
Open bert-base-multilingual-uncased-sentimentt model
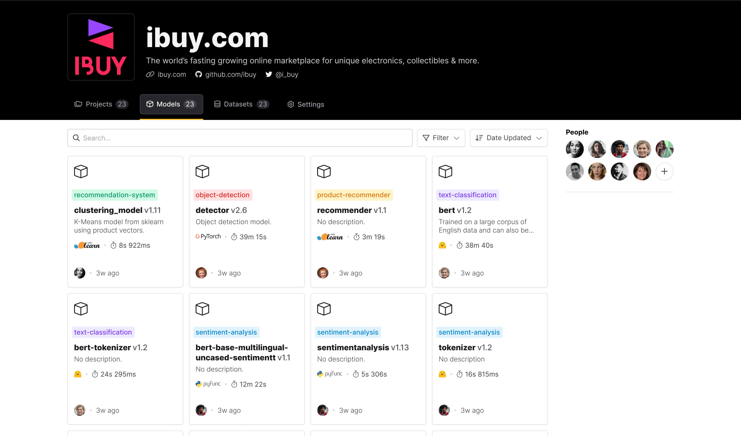(x=243, y=352)
